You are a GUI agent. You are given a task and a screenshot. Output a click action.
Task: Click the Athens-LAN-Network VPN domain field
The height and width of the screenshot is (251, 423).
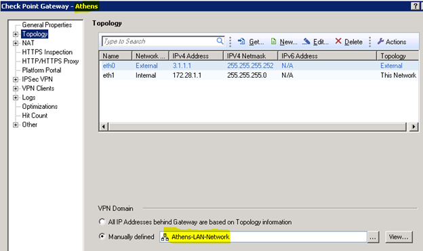coord(263,237)
